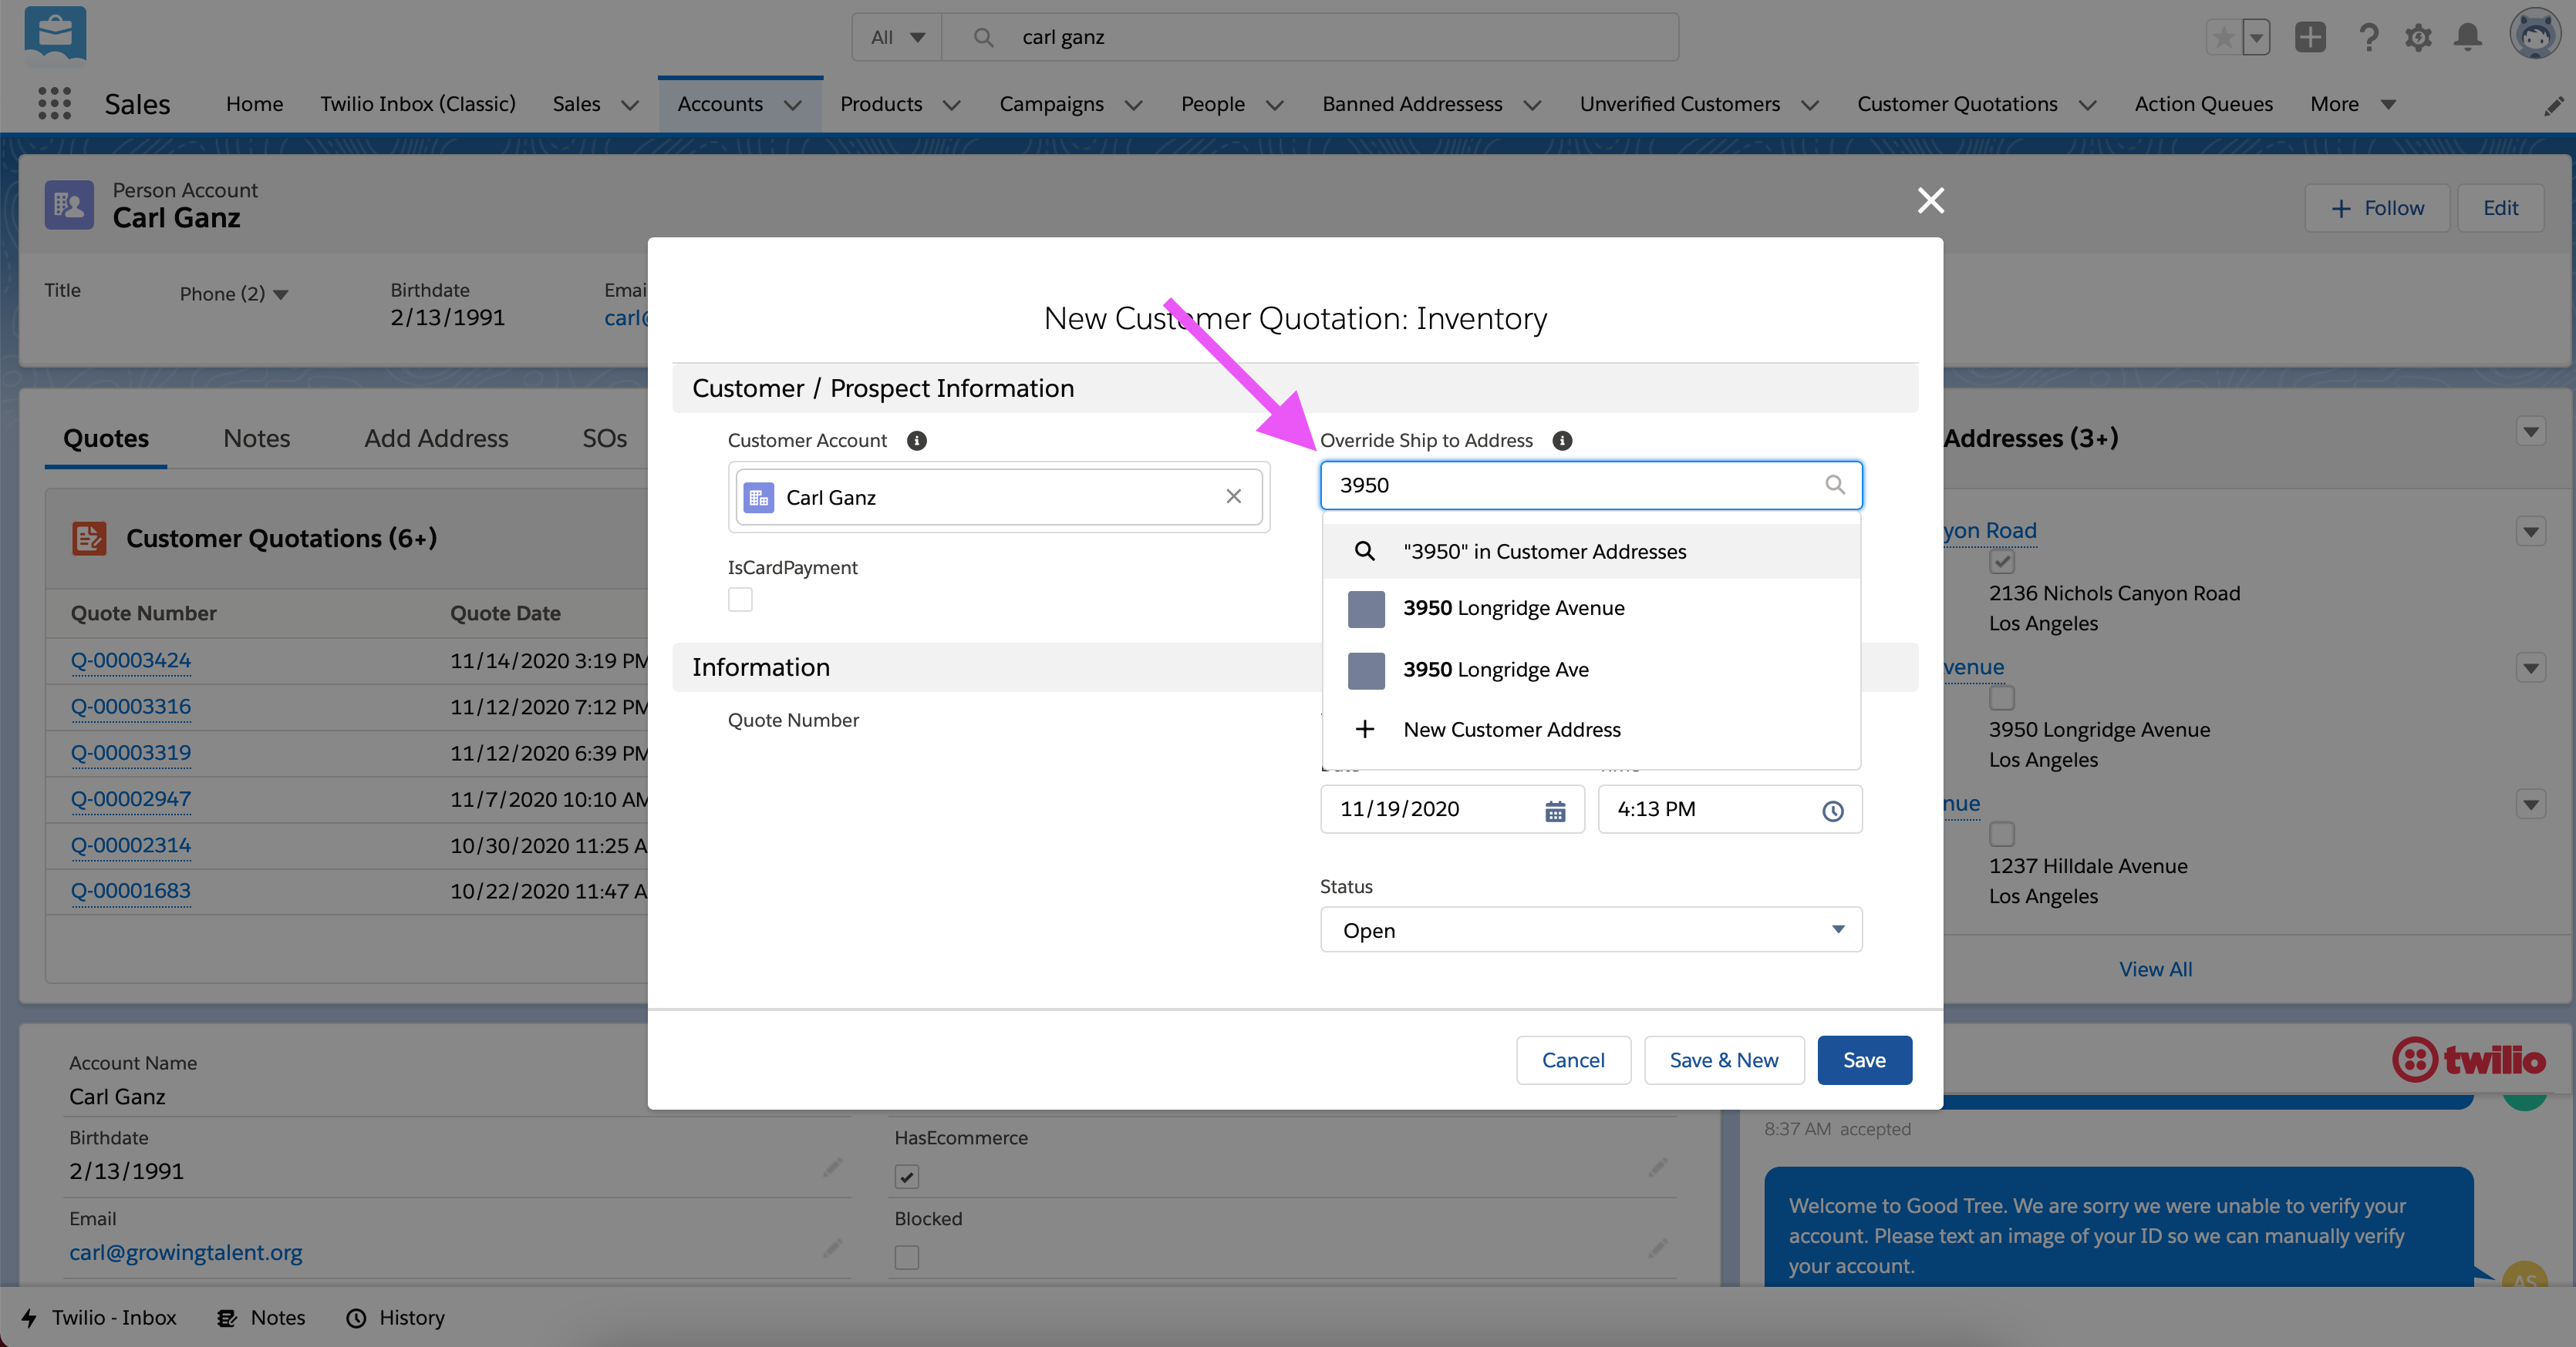Open Twilio Inbox (Classic) tab

tap(418, 104)
